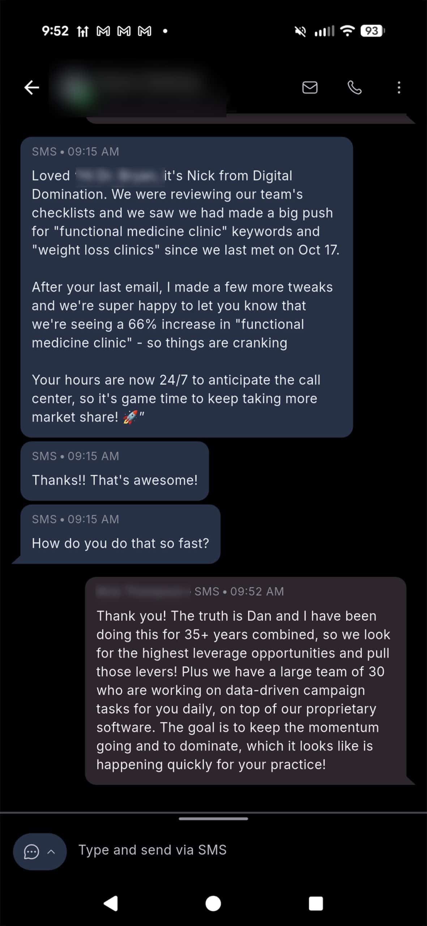Call the contact using phone icon
The image size is (427, 926).
click(354, 88)
